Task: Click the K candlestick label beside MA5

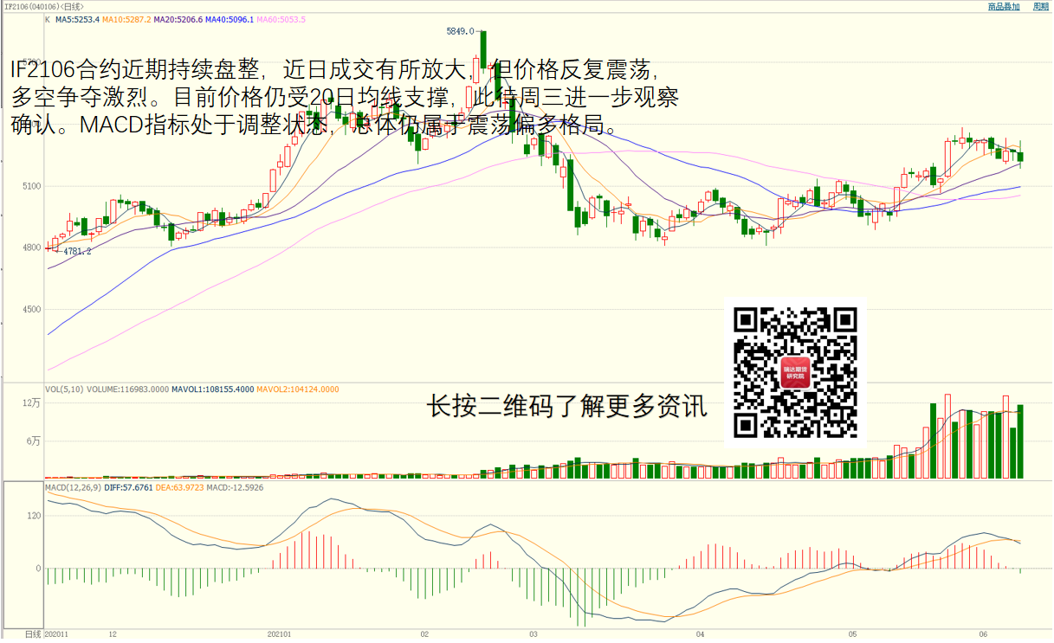Action: click(x=48, y=19)
